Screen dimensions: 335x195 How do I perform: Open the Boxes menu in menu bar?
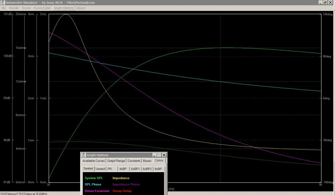tap(27, 8)
